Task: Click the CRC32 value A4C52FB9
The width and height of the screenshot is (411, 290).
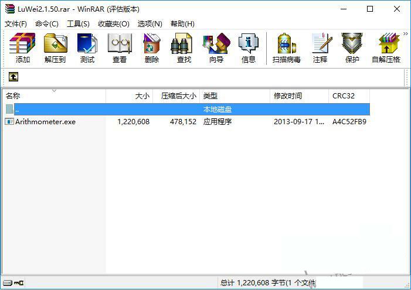Action: 349,121
